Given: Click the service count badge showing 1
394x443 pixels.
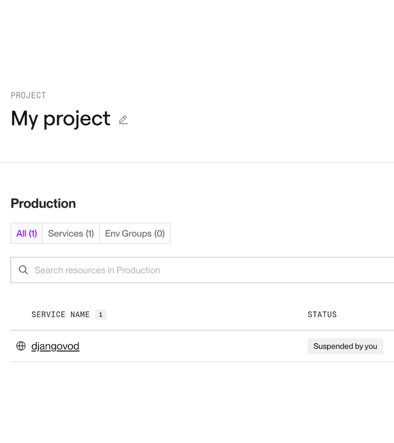Looking at the screenshot, I should pos(101,314).
